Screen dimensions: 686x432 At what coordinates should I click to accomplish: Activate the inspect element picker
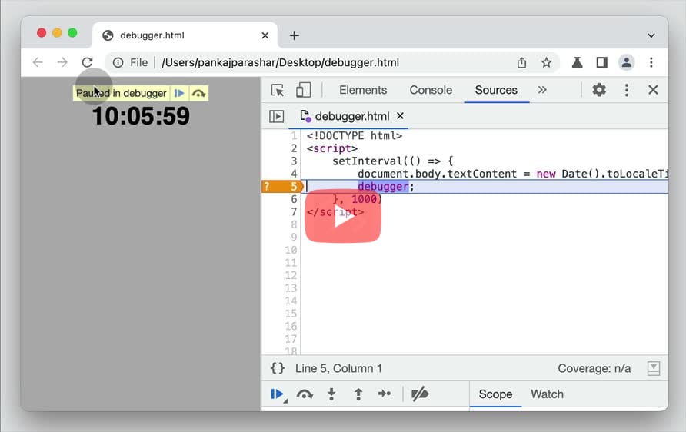[278, 90]
